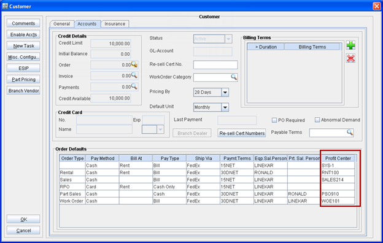383x243 pixels.
Task: Click Billing Terms column header
Action: (x=312, y=47)
